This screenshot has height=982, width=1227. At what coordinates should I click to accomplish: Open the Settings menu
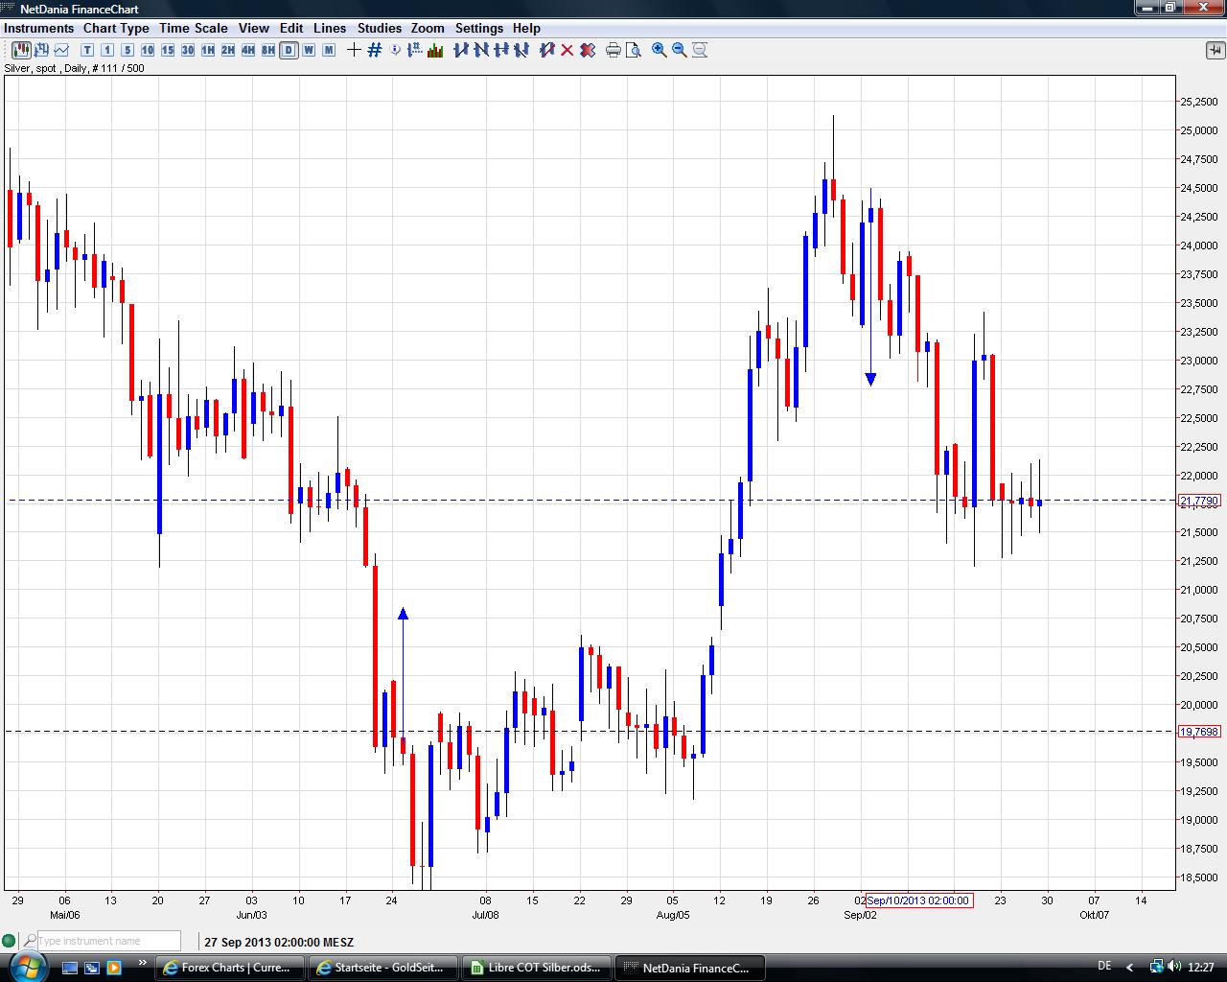click(x=479, y=28)
